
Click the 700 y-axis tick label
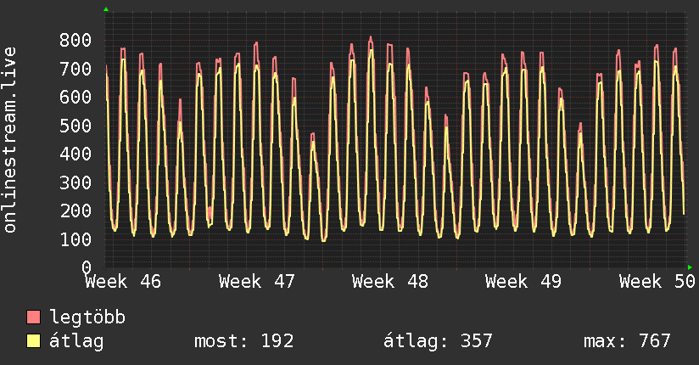coord(75,69)
